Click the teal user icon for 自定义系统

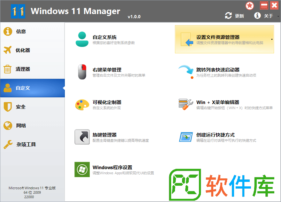82,39
